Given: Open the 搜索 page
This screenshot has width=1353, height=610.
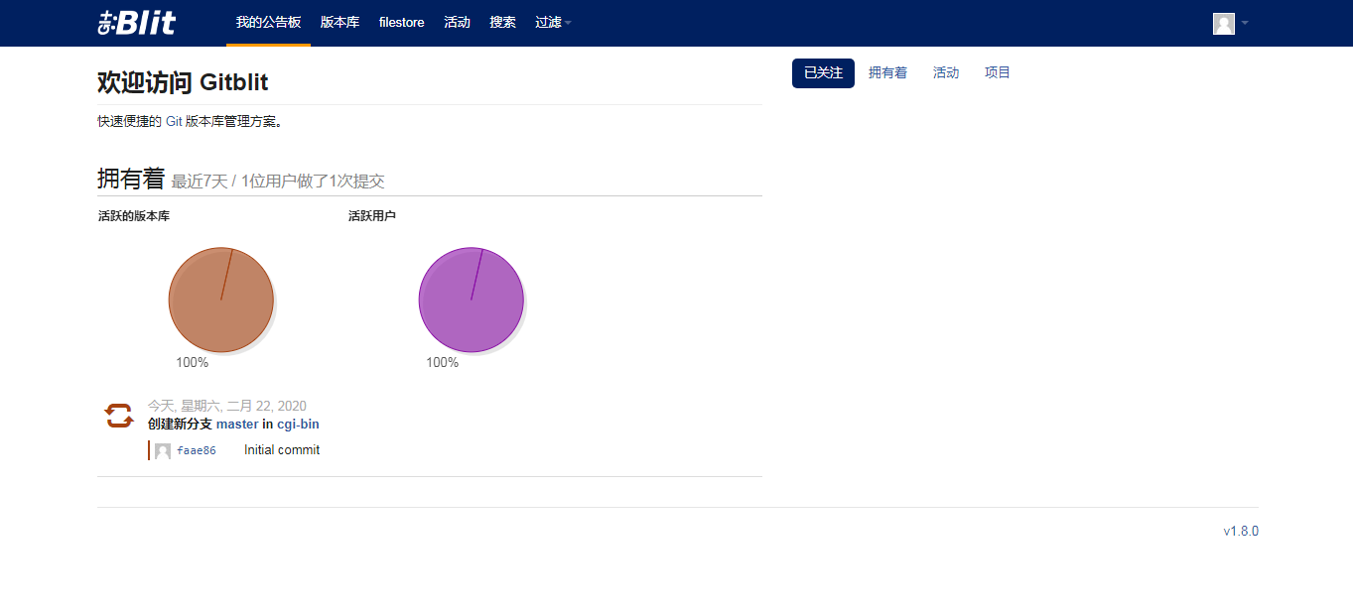Looking at the screenshot, I should [x=502, y=22].
